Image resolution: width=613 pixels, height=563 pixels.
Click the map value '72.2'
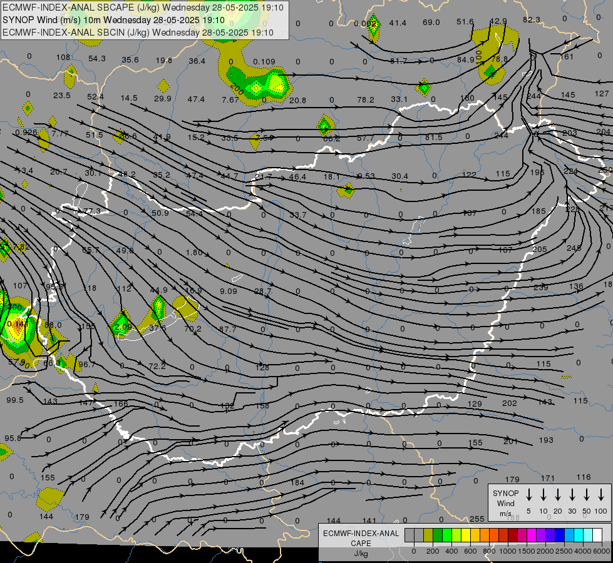click(157, 366)
